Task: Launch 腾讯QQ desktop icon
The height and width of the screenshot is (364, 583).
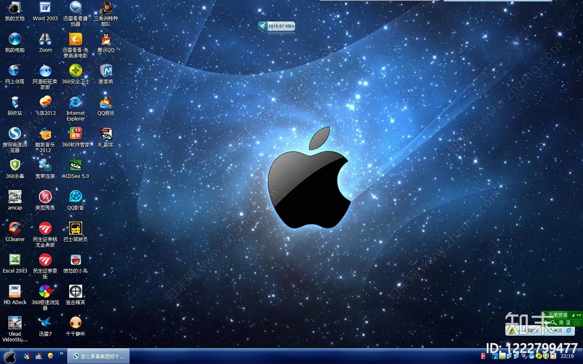Action: [106, 43]
